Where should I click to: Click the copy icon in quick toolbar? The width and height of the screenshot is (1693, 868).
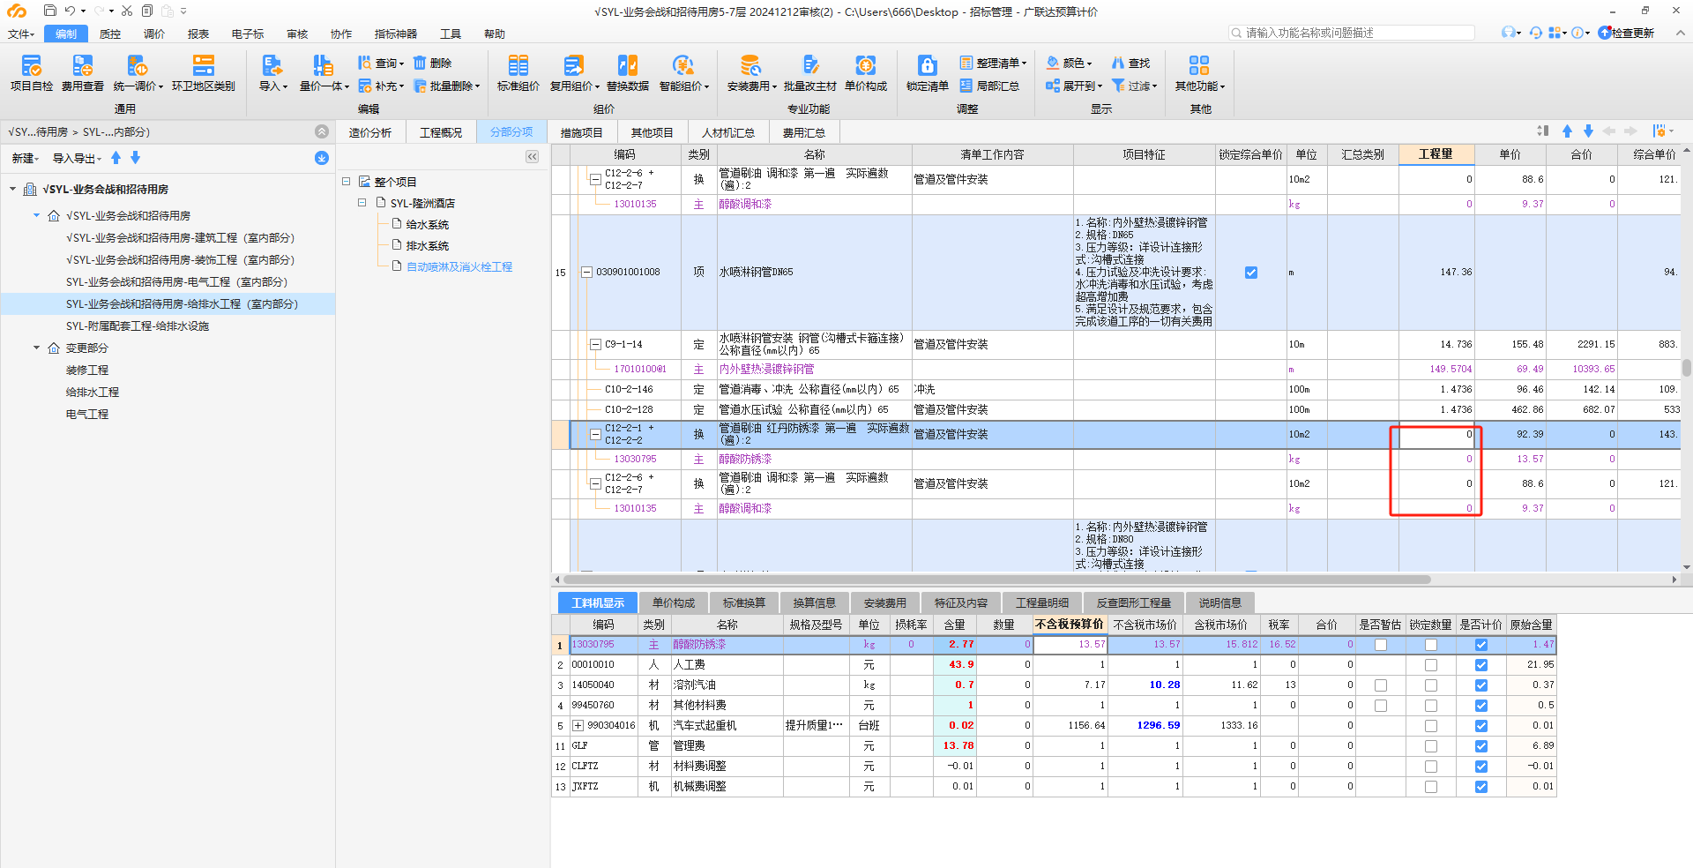(147, 11)
